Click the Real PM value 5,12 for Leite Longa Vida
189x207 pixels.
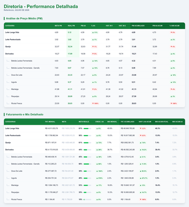click(x=70, y=32)
